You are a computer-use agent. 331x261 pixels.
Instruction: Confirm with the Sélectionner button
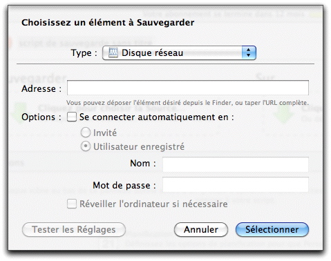(272, 229)
